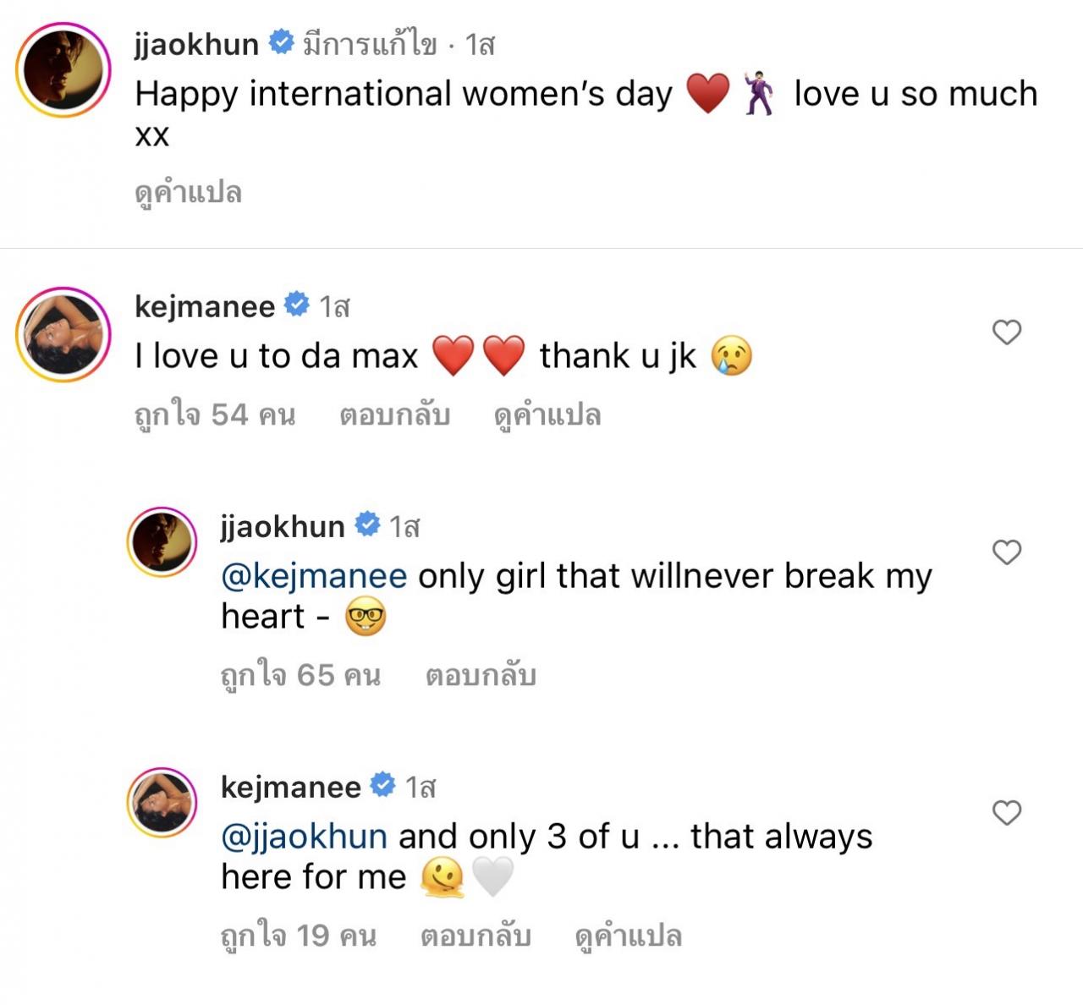
Task: View the 19 likes on kejmanee's reply
Action: pos(298,936)
